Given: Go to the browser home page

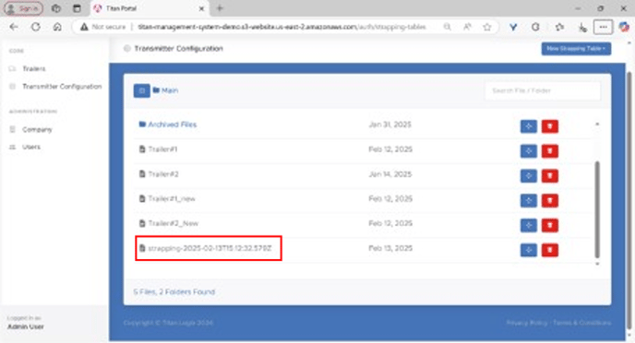Looking at the screenshot, I should point(57,27).
